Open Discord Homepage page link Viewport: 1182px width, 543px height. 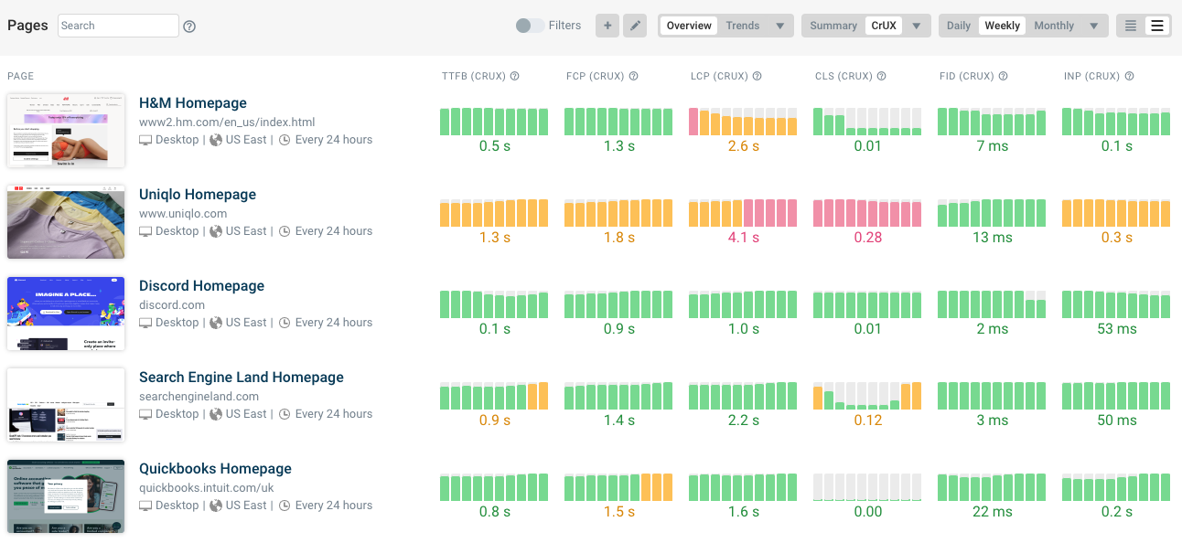coord(201,286)
